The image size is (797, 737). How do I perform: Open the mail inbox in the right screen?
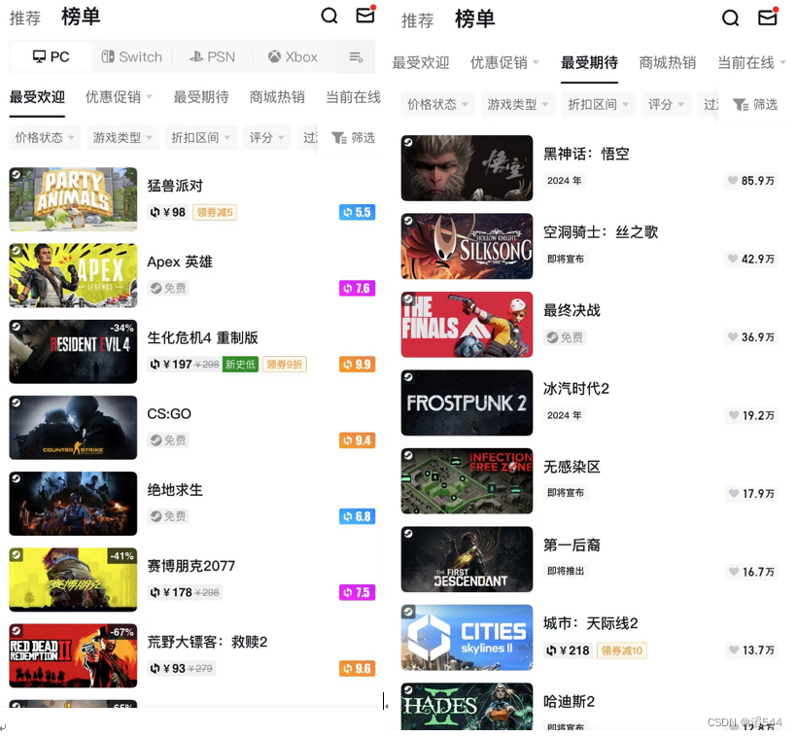[768, 17]
